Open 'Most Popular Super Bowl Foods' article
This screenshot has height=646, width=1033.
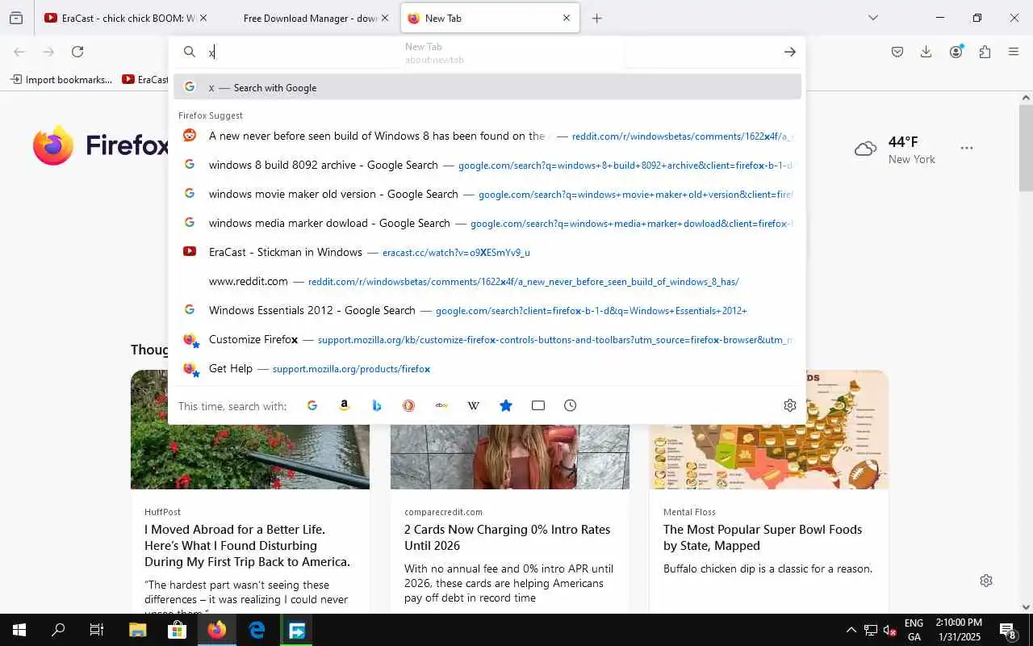pyautogui.click(x=763, y=538)
